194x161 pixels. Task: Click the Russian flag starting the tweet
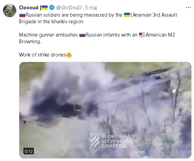point(22,15)
